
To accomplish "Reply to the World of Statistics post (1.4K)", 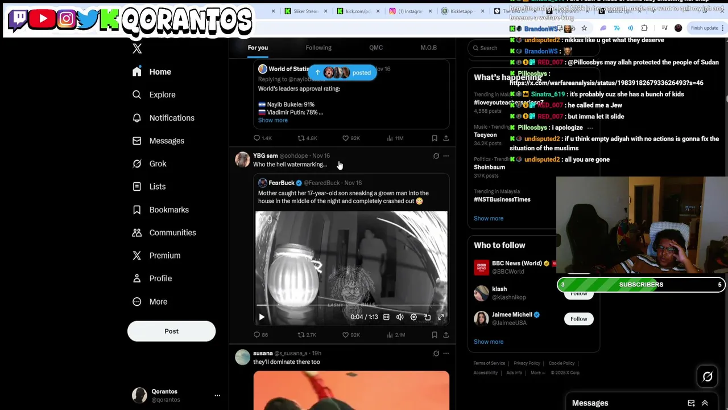I will point(263,138).
